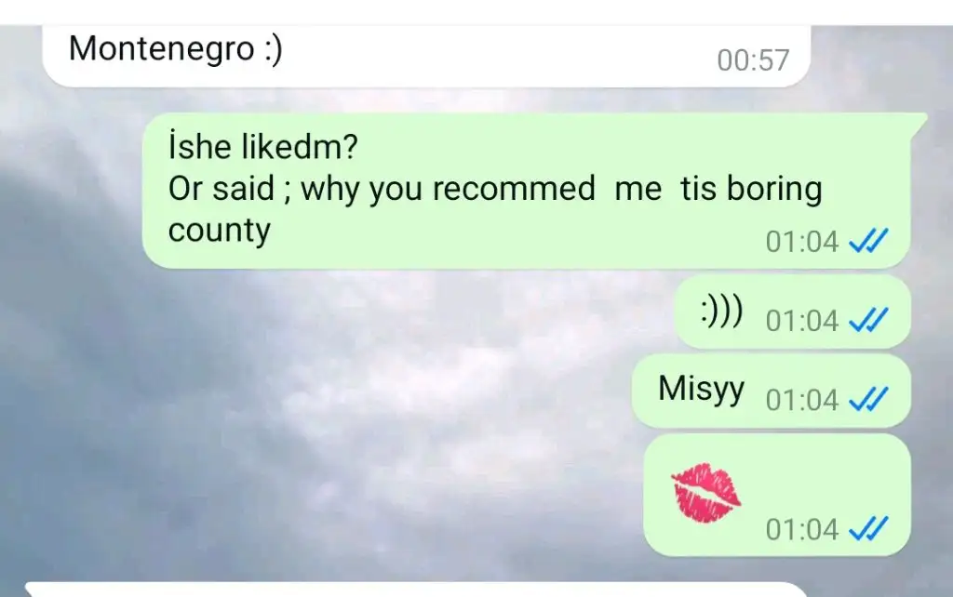Tap read checkmarks on the Misyy message
The width and height of the screenshot is (953, 597).
coord(868,400)
